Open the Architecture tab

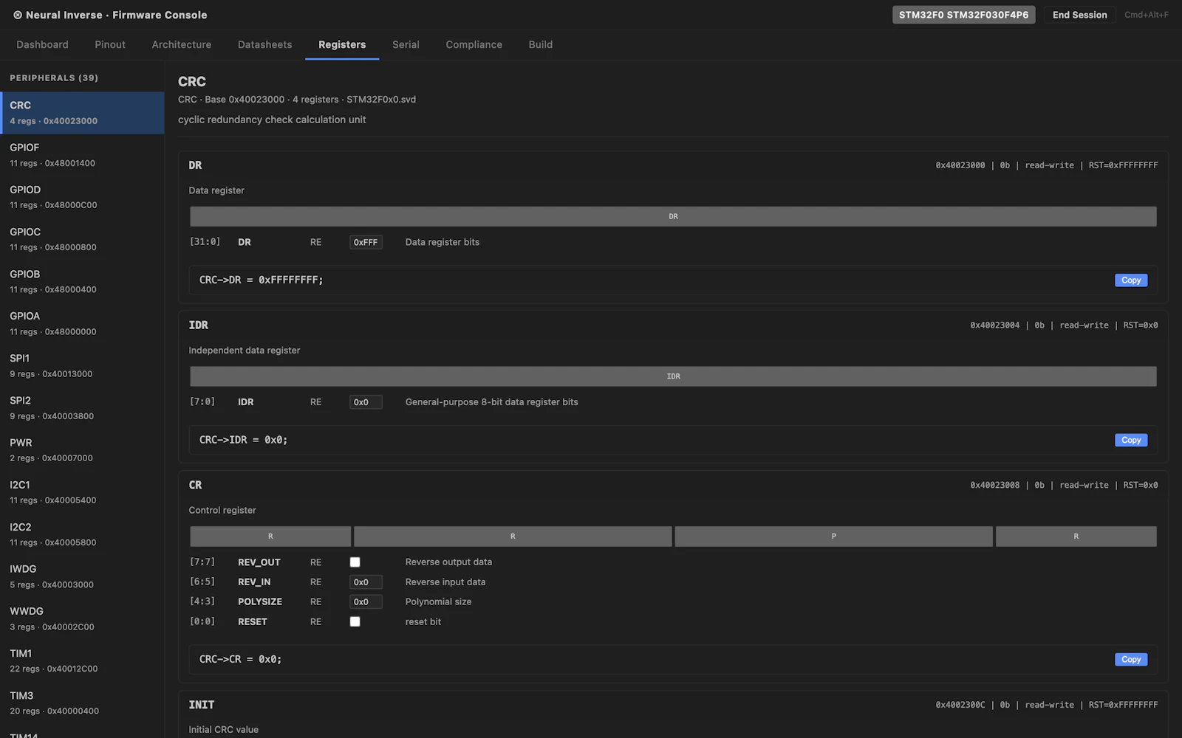coord(182,44)
